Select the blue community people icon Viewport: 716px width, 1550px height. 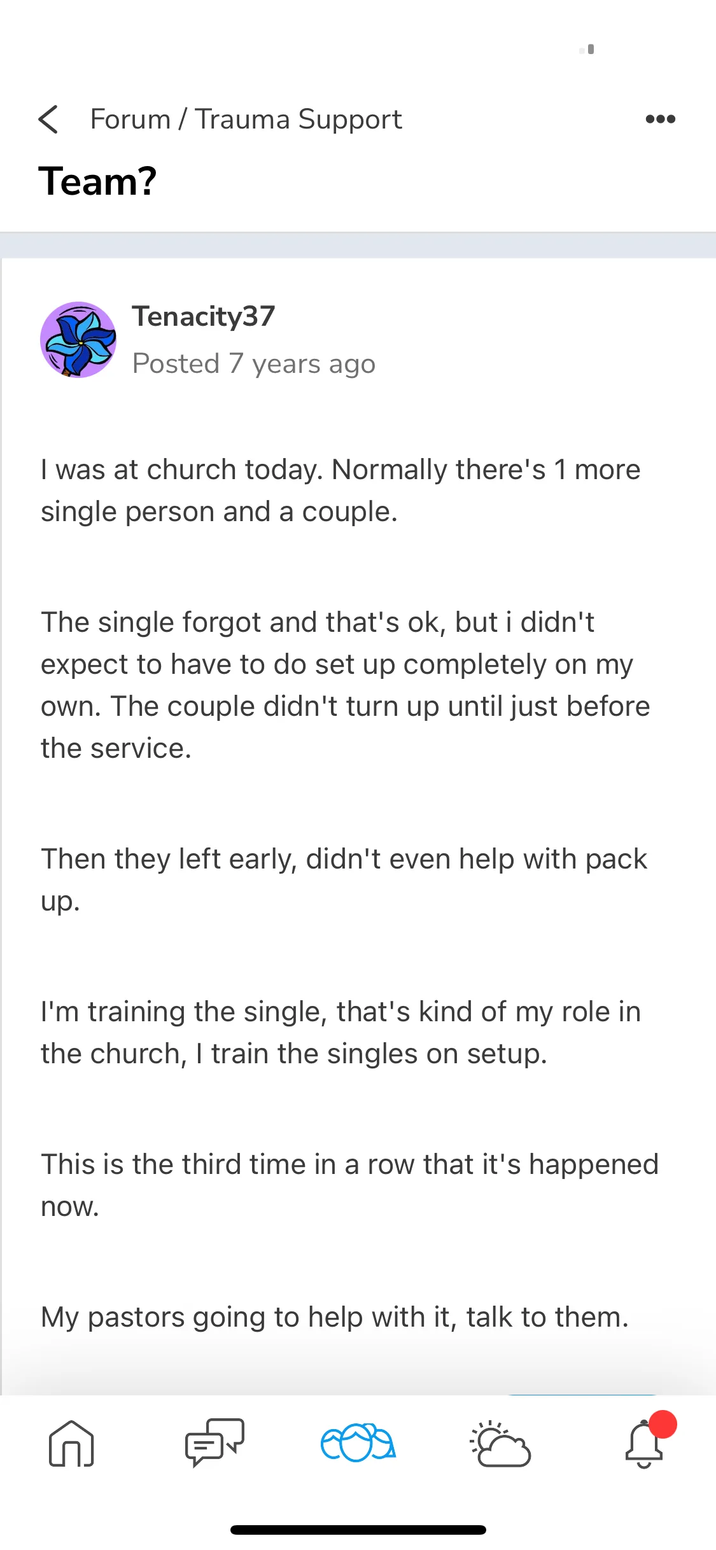[x=358, y=1442]
